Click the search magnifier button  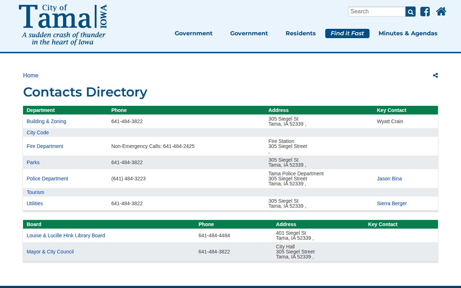coord(411,12)
